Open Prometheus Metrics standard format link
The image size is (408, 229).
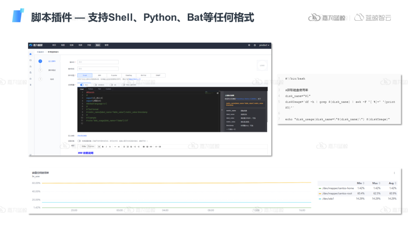click(x=246, y=99)
